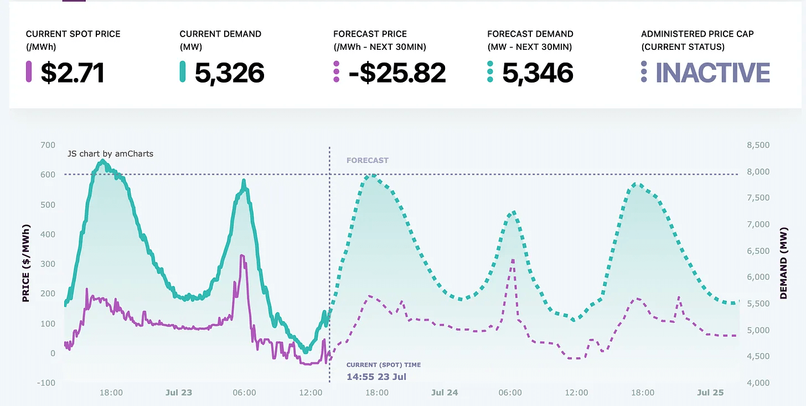Click the CURRENT (SPOT) TIME label
806x406 pixels.
384,365
